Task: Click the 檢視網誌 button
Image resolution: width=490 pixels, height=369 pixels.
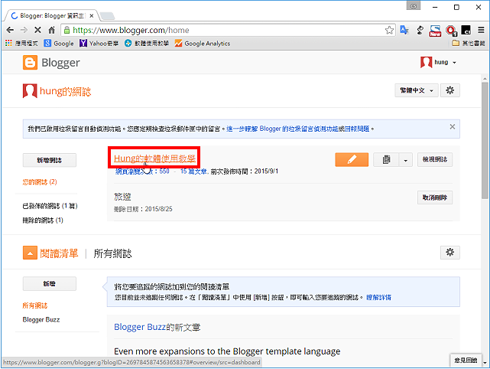Action: (435, 159)
